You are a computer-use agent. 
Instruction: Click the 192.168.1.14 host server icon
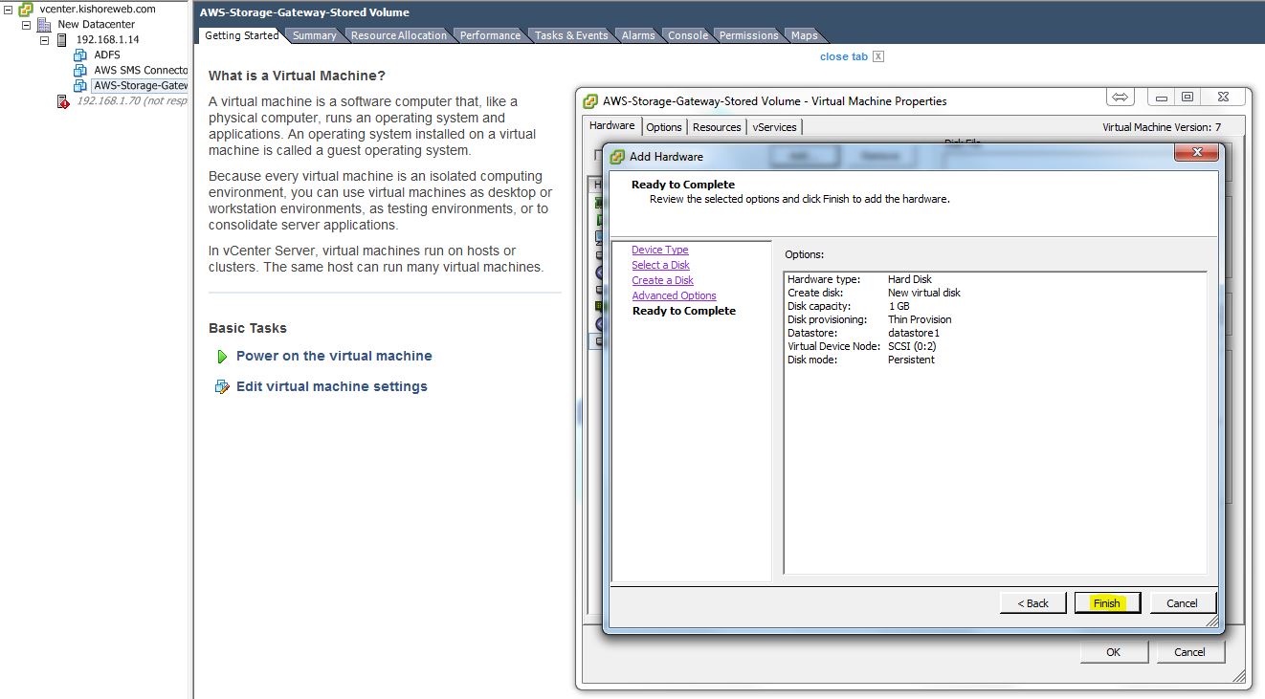click(62, 40)
